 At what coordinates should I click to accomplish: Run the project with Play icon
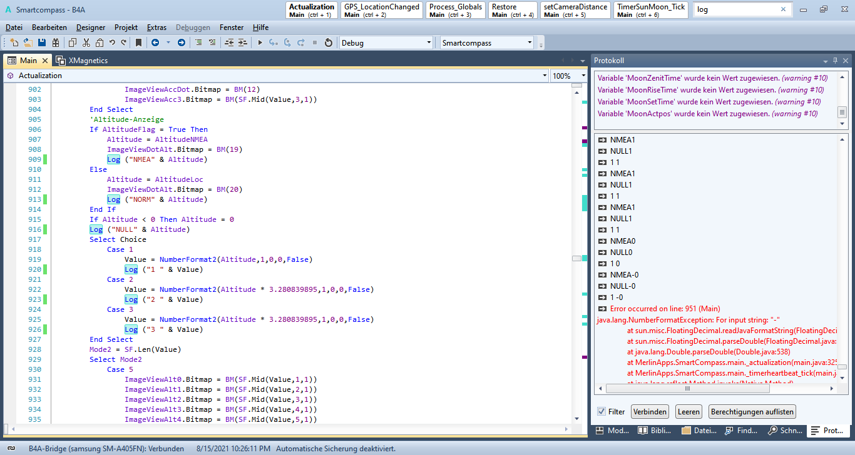pos(260,42)
